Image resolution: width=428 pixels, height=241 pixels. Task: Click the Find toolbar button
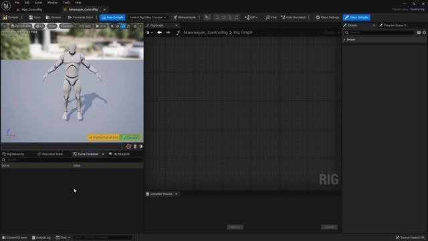tap(271, 17)
